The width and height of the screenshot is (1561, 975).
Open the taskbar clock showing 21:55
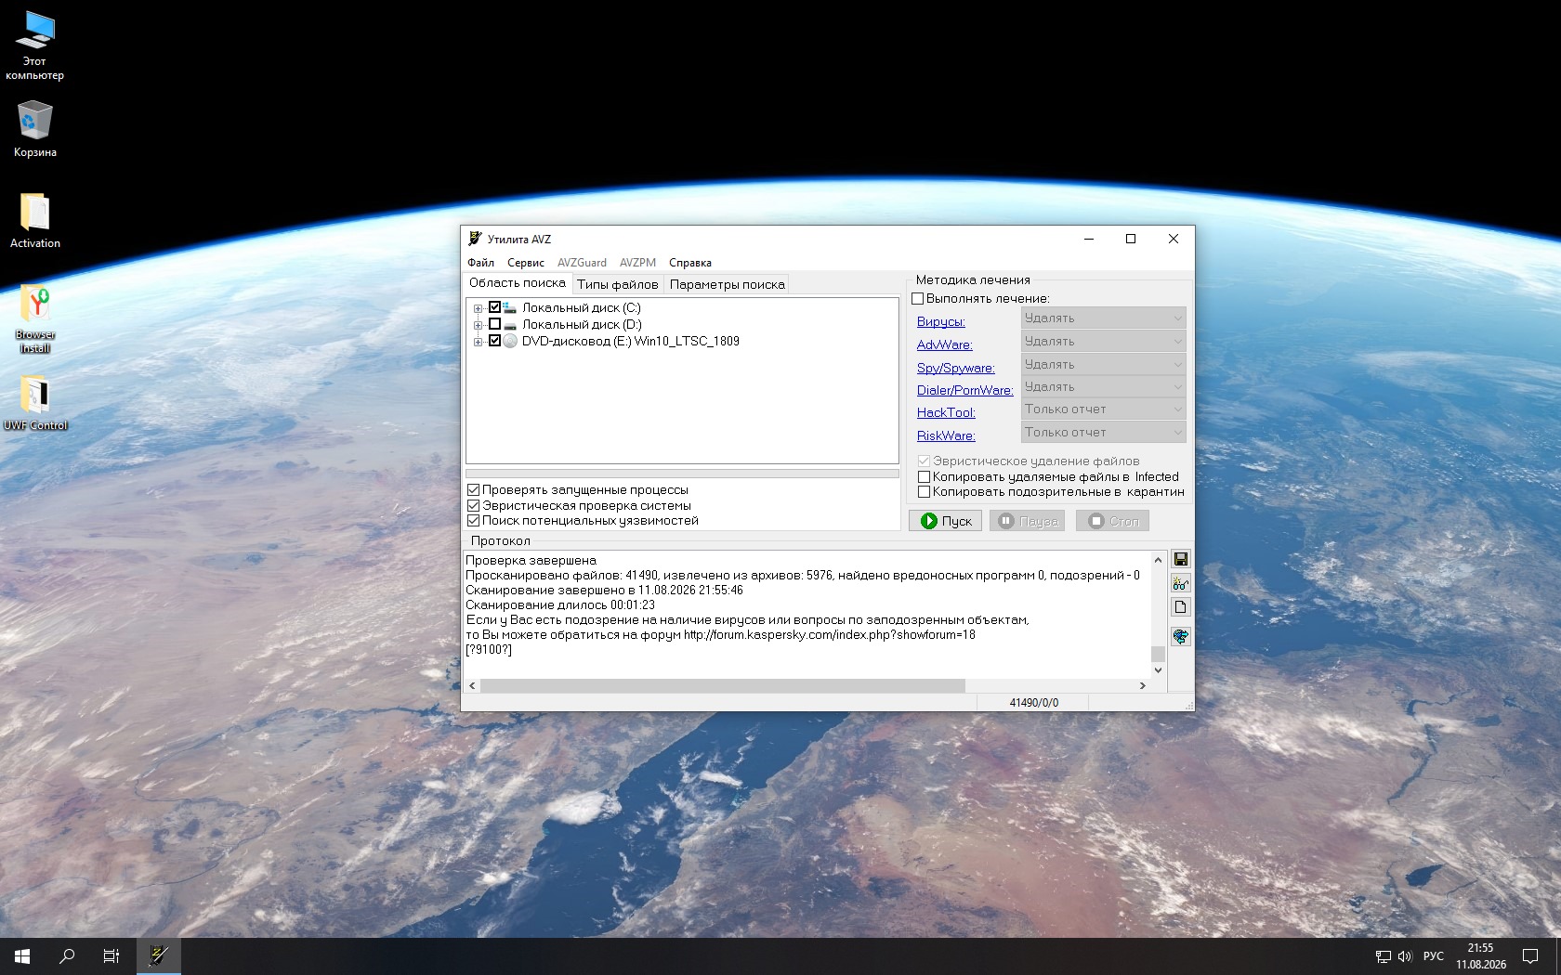pyautogui.click(x=1480, y=956)
